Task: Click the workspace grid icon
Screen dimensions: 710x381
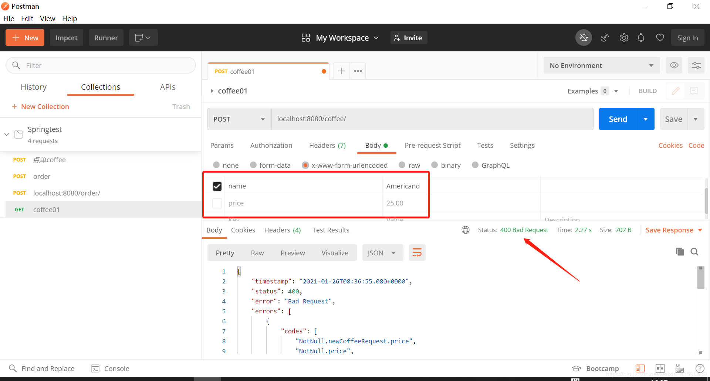Action: tap(306, 38)
